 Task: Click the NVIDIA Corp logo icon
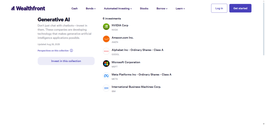[x=106, y=27]
